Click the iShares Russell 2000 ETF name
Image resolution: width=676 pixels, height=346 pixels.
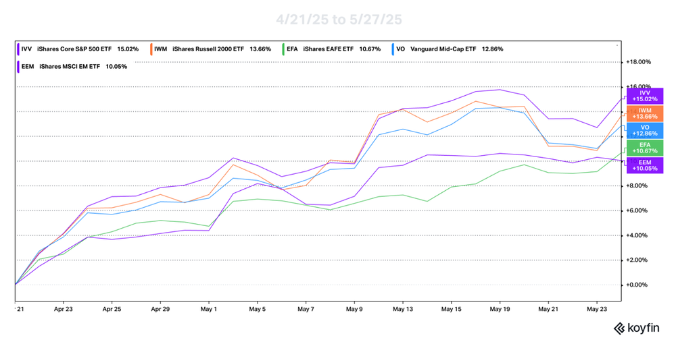coord(208,49)
